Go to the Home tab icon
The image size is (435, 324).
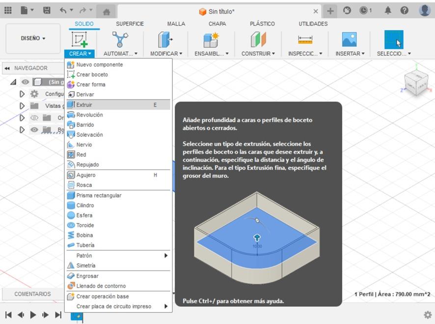(x=106, y=12)
